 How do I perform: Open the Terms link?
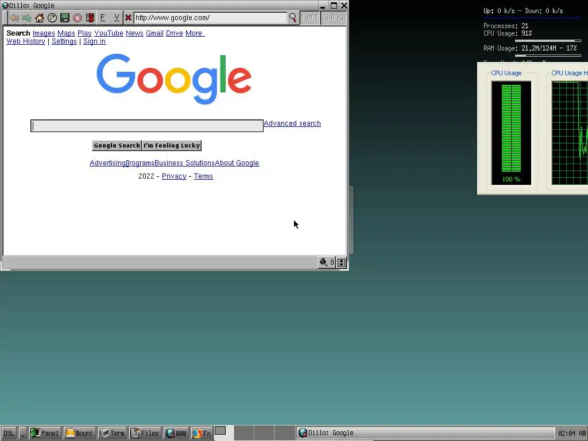[203, 176]
